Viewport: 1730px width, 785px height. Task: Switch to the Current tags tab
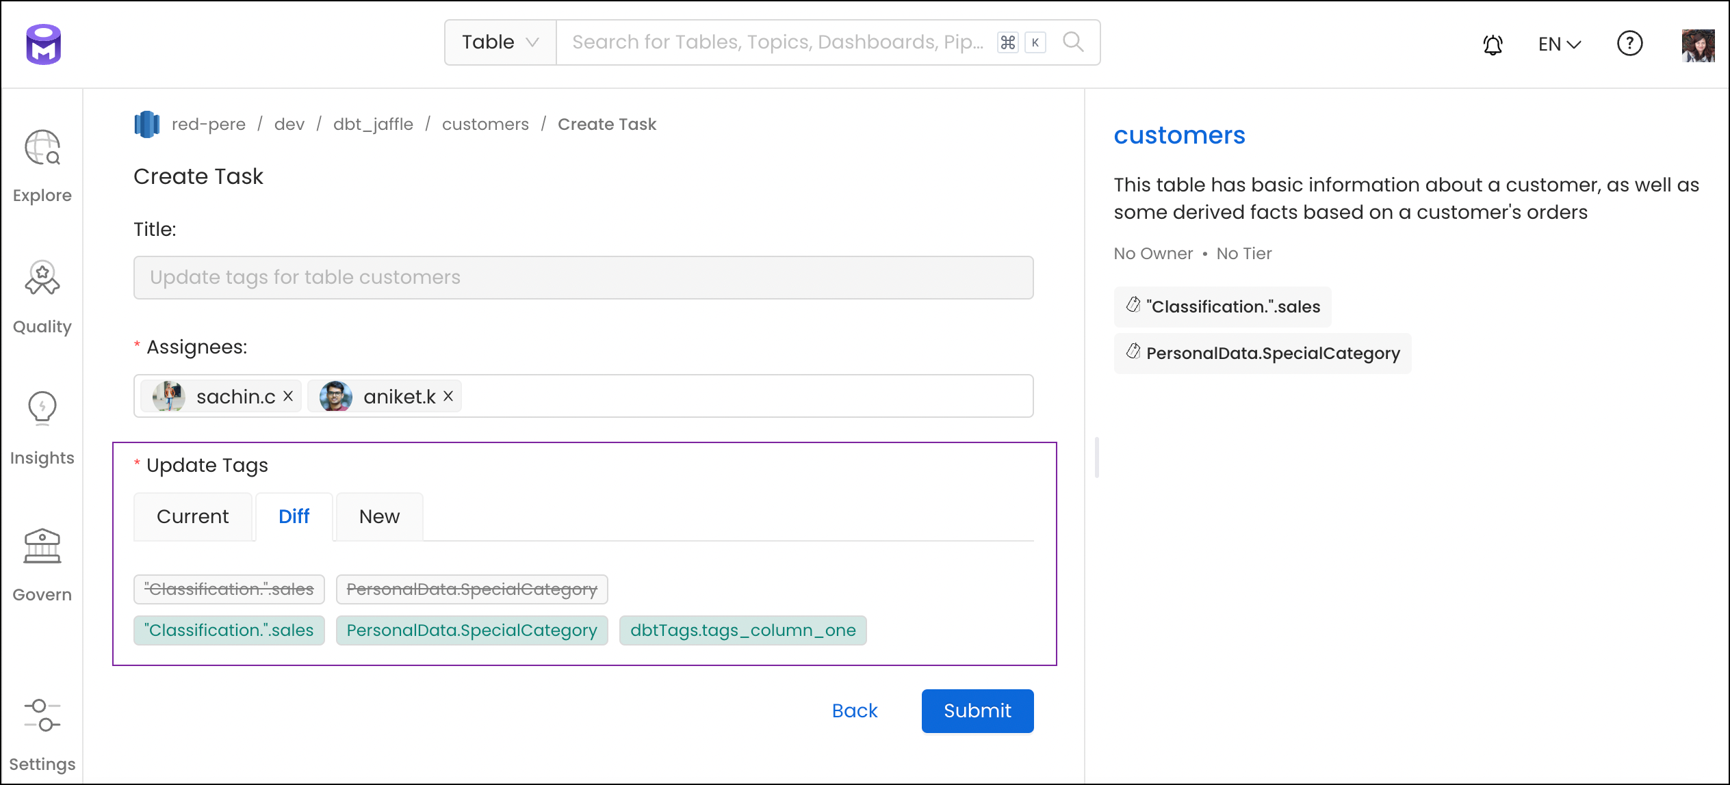[193, 517]
